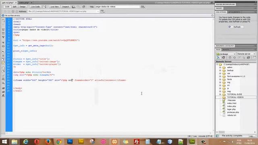Image resolution: width=258 pixels, height=145 pixels.
Task: Switch to the Files tab
Action: click(218, 50)
